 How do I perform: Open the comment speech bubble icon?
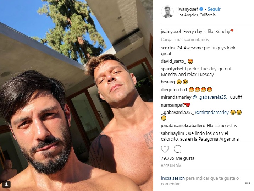point(177,149)
